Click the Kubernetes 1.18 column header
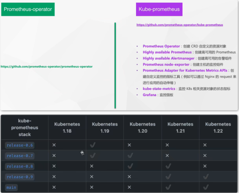 coord(67,128)
